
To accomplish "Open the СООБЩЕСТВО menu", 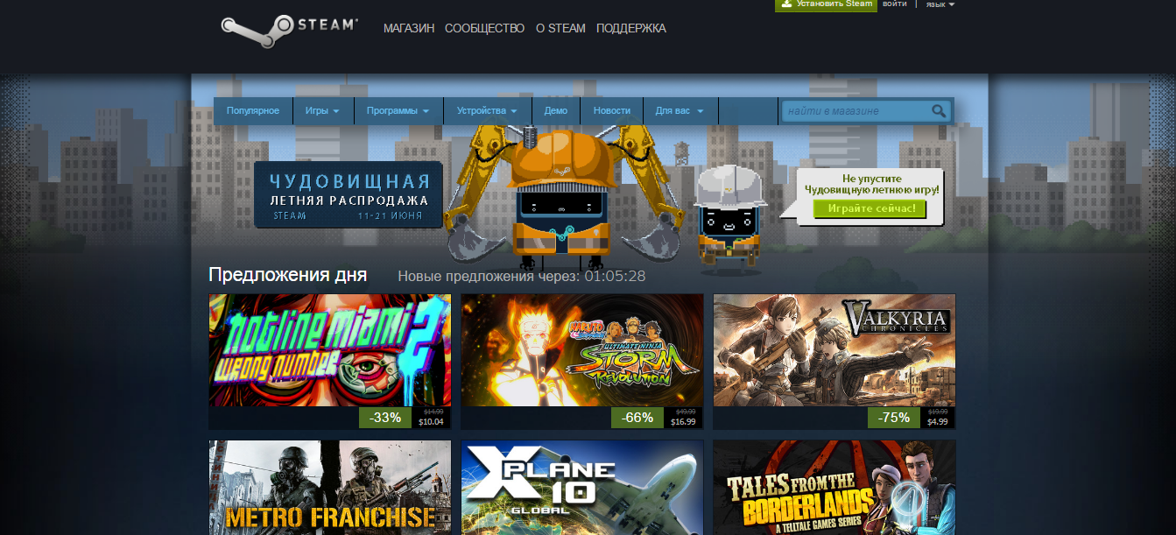I will pyautogui.click(x=484, y=28).
